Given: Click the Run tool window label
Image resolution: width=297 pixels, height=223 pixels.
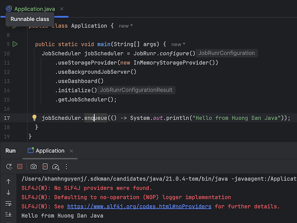Looking at the screenshot, I should pyautogui.click(x=11, y=151).
